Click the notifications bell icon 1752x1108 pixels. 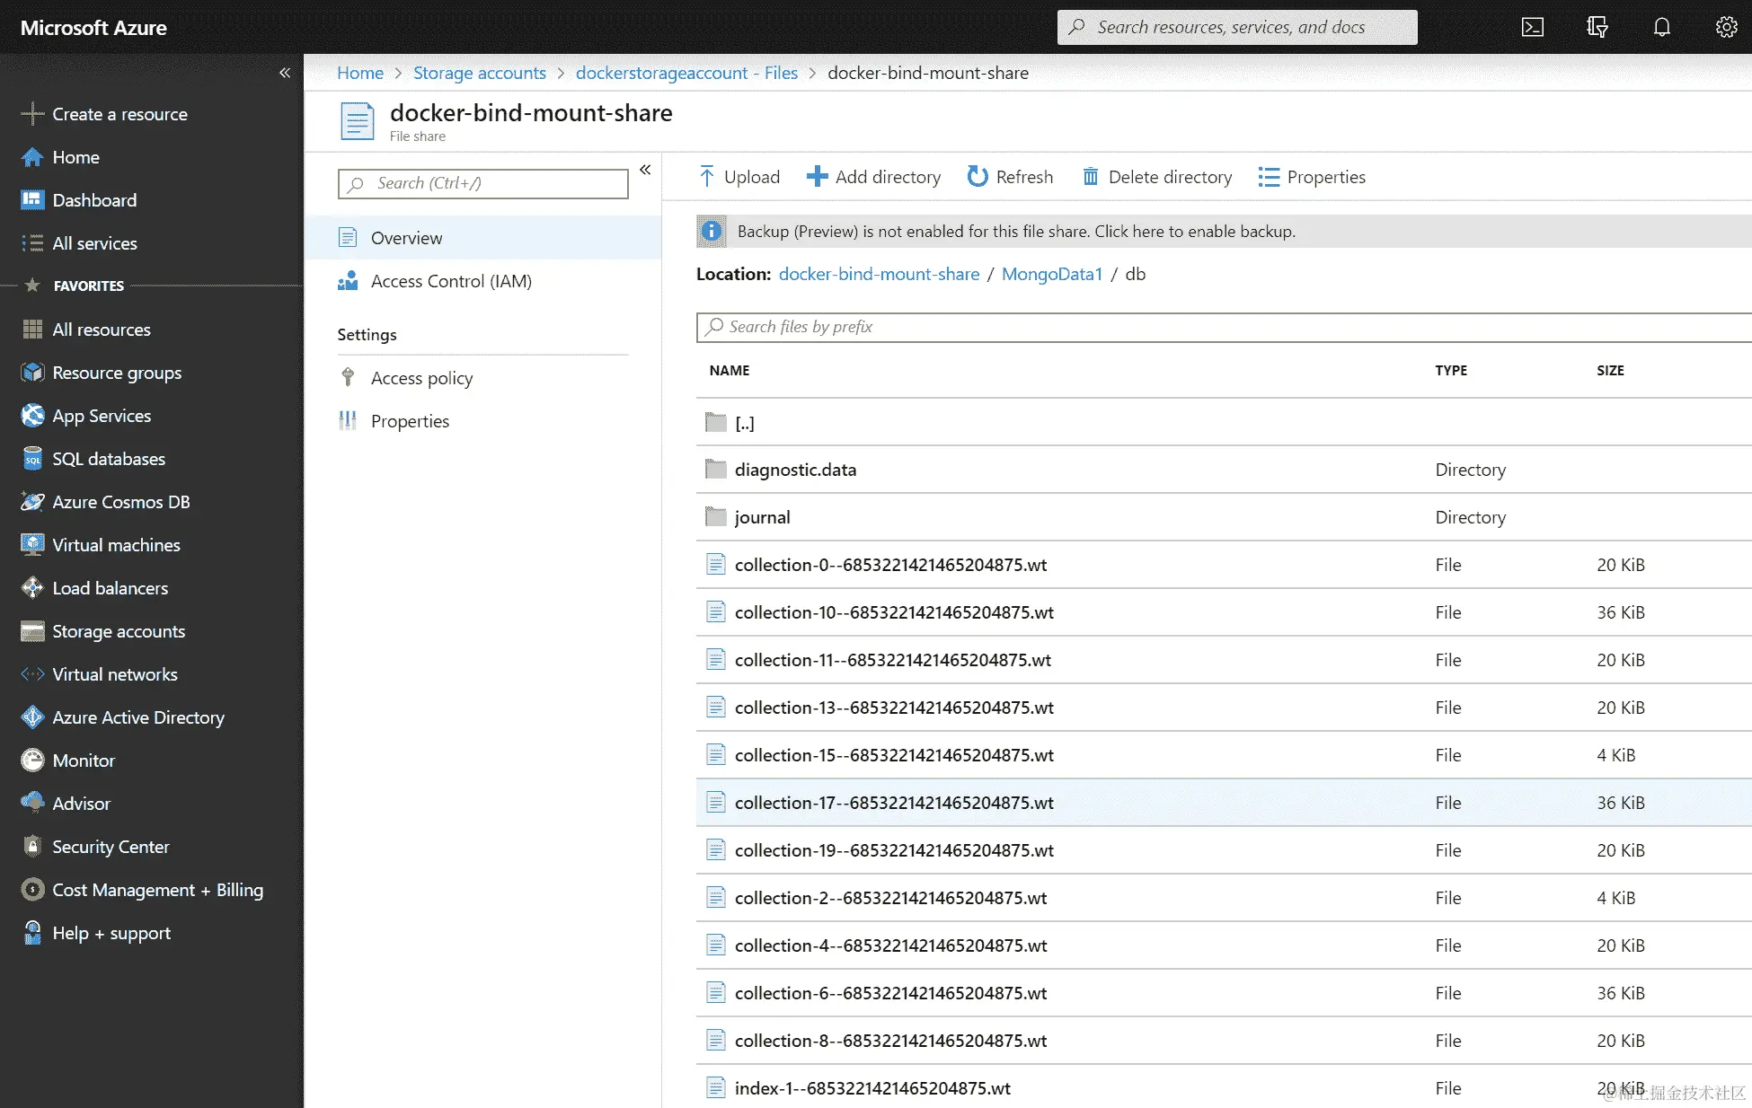point(1661,27)
